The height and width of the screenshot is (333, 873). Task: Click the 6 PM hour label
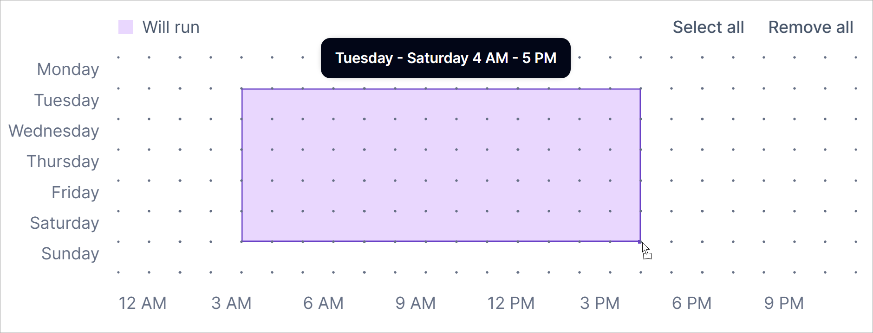[691, 303]
